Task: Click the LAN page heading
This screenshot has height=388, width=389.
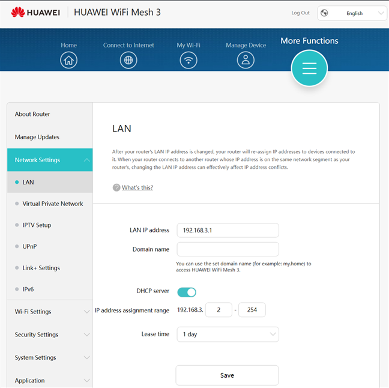Action: click(121, 129)
